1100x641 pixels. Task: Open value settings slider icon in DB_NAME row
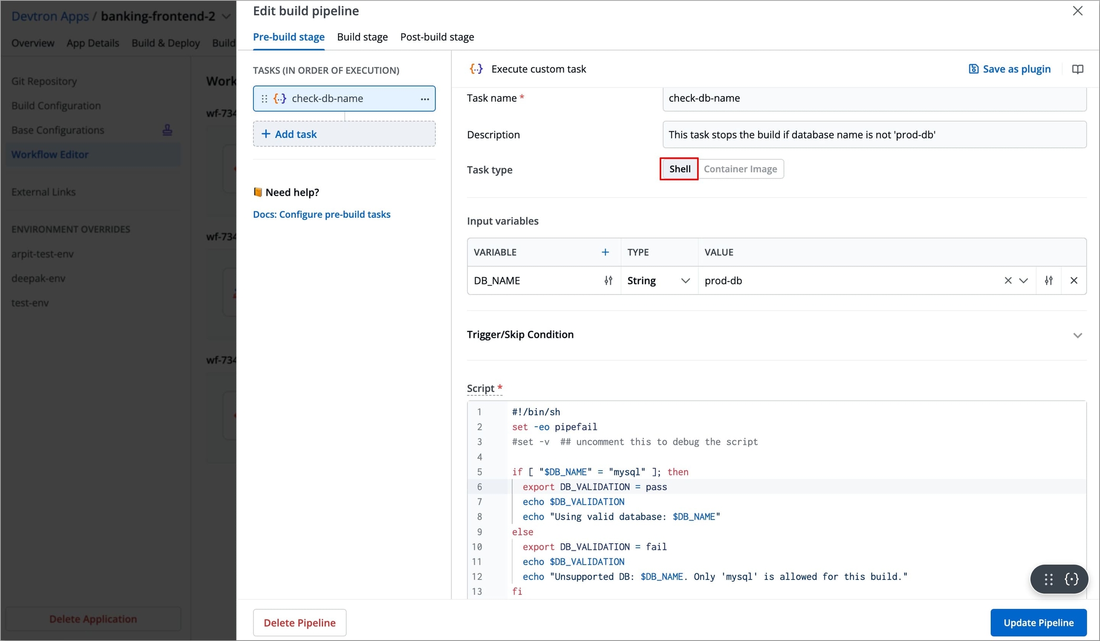[x=1048, y=281]
